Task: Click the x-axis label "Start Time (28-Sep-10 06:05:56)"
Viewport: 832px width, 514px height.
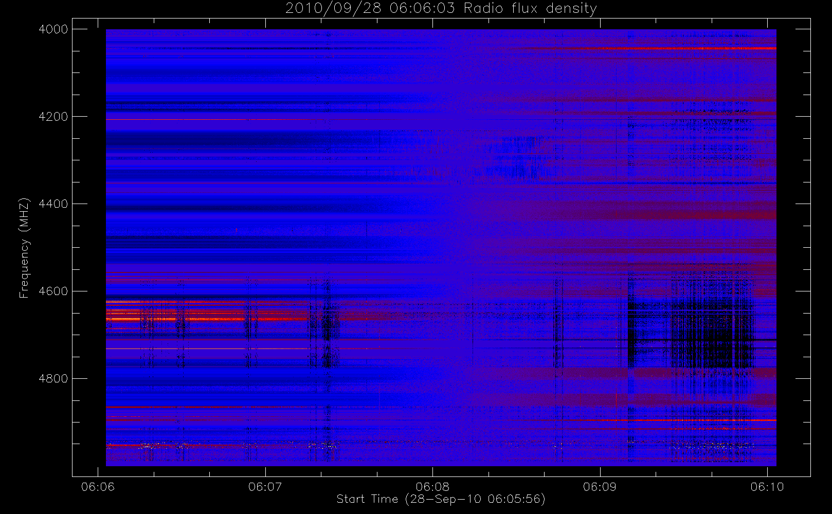Action: point(441,499)
